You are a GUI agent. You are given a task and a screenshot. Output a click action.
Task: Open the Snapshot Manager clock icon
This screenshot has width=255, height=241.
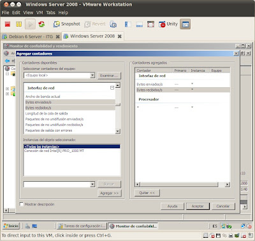[x=113, y=24]
